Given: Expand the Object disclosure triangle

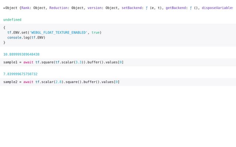Looking at the screenshot, I should click(4, 8).
